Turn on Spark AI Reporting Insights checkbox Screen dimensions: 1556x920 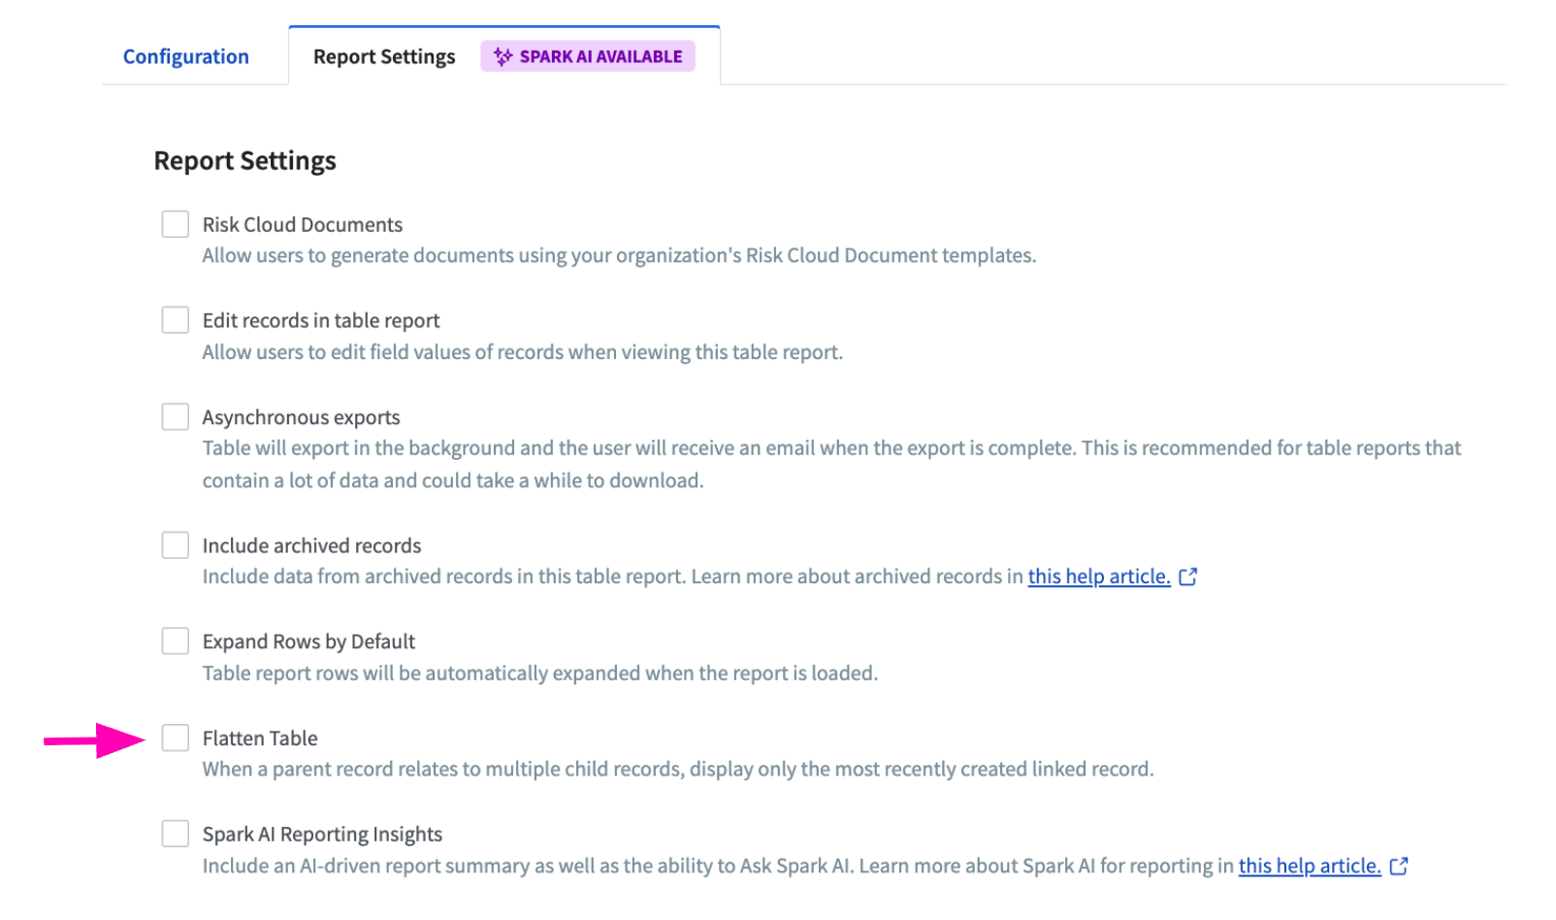176,834
